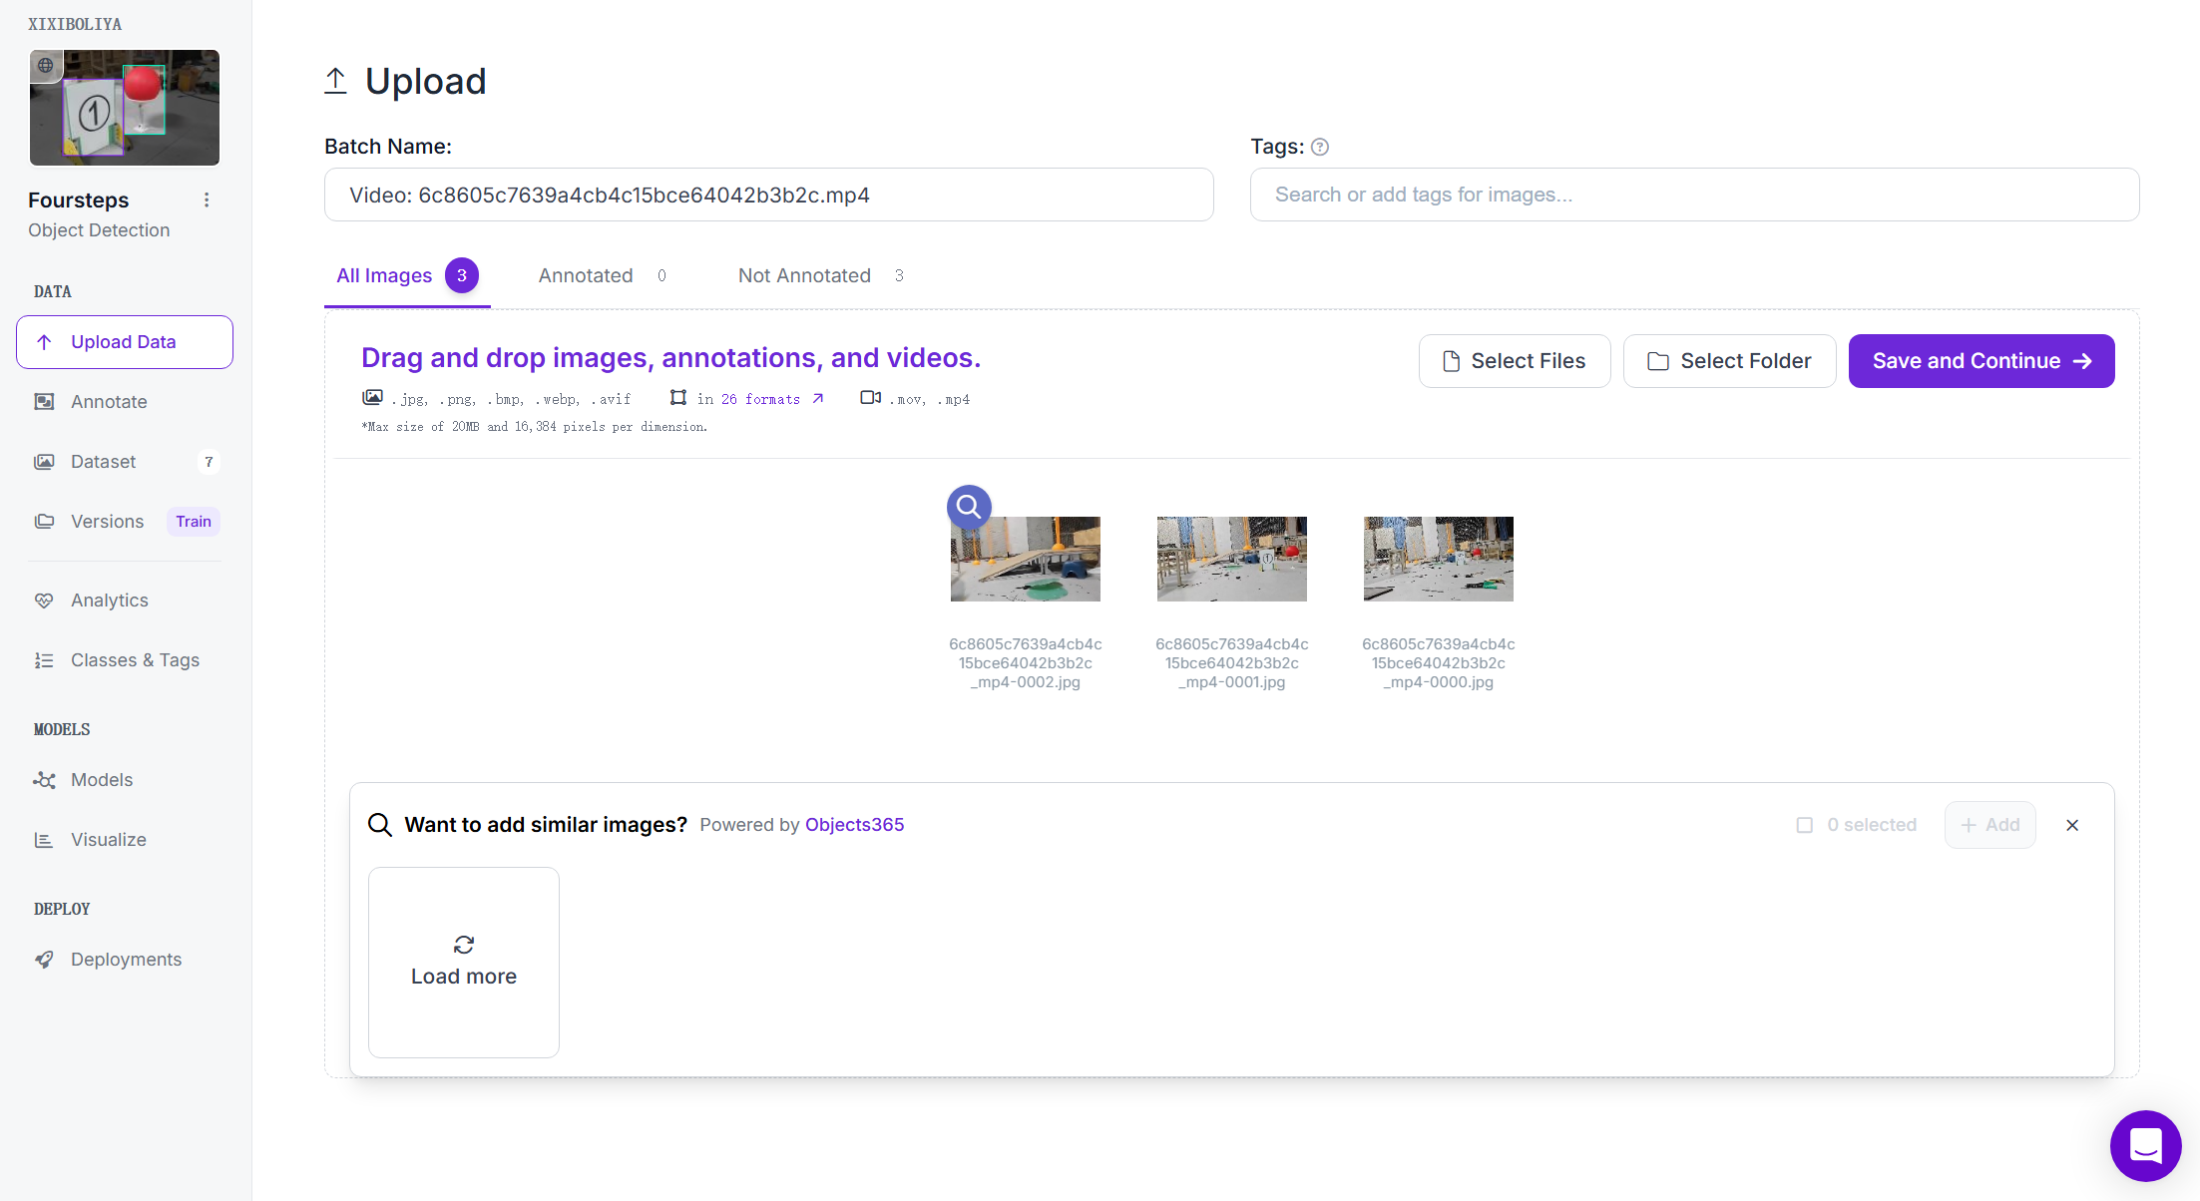Click the magnifier icon on first thumbnail
Screen dimensions: 2200x1201
click(x=969, y=507)
